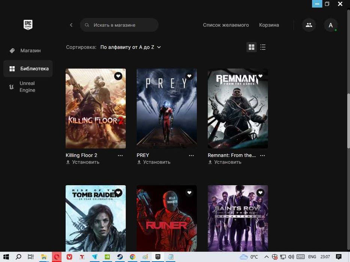The width and height of the screenshot is (350, 262).
Task: Open Google Chrome from the taskbar
Action: pyautogui.click(x=132, y=257)
